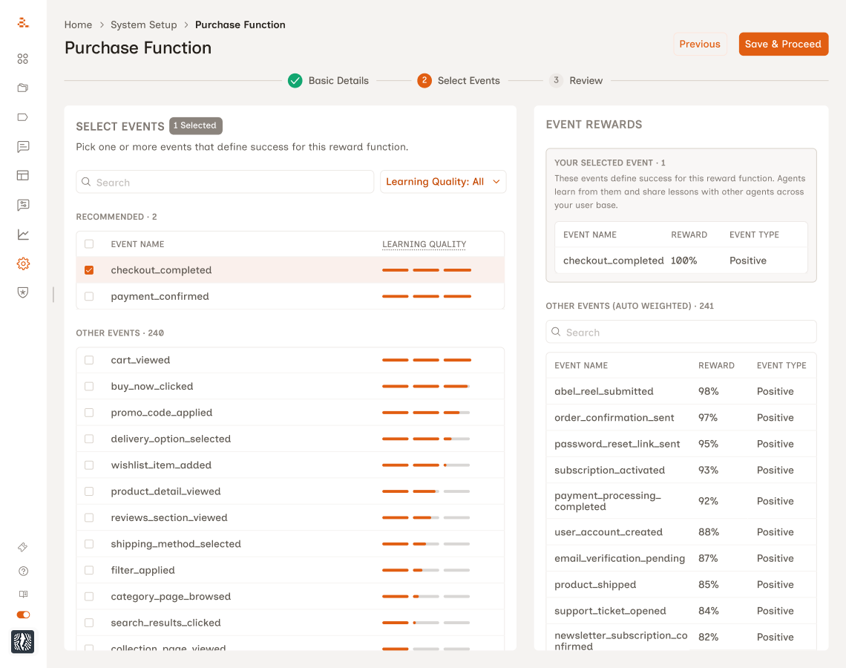This screenshot has height=668, width=846.
Task: Open the folder icon in sidebar
Action: 23,88
